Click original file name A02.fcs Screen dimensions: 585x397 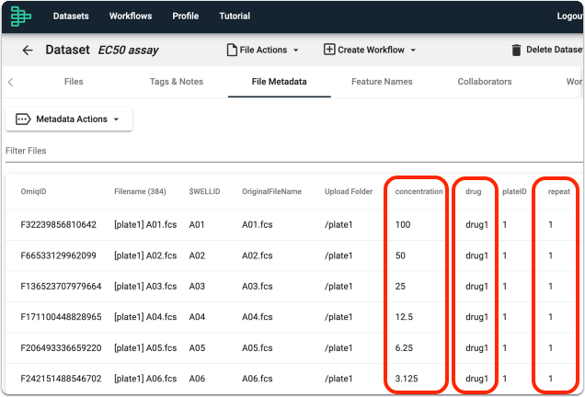(x=257, y=255)
